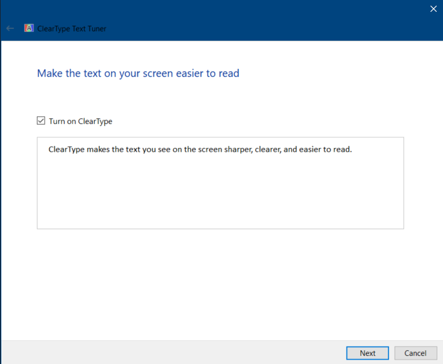The width and height of the screenshot is (443, 364).
Task: Click the ClearType Text Tuner app icon
Action: pyautogui.click(x=29, y=28)
